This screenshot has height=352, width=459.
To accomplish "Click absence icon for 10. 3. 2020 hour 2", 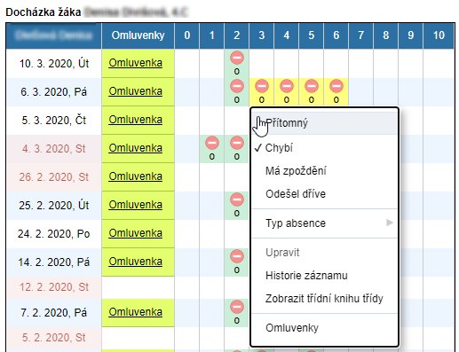I will tap(237, 58).
